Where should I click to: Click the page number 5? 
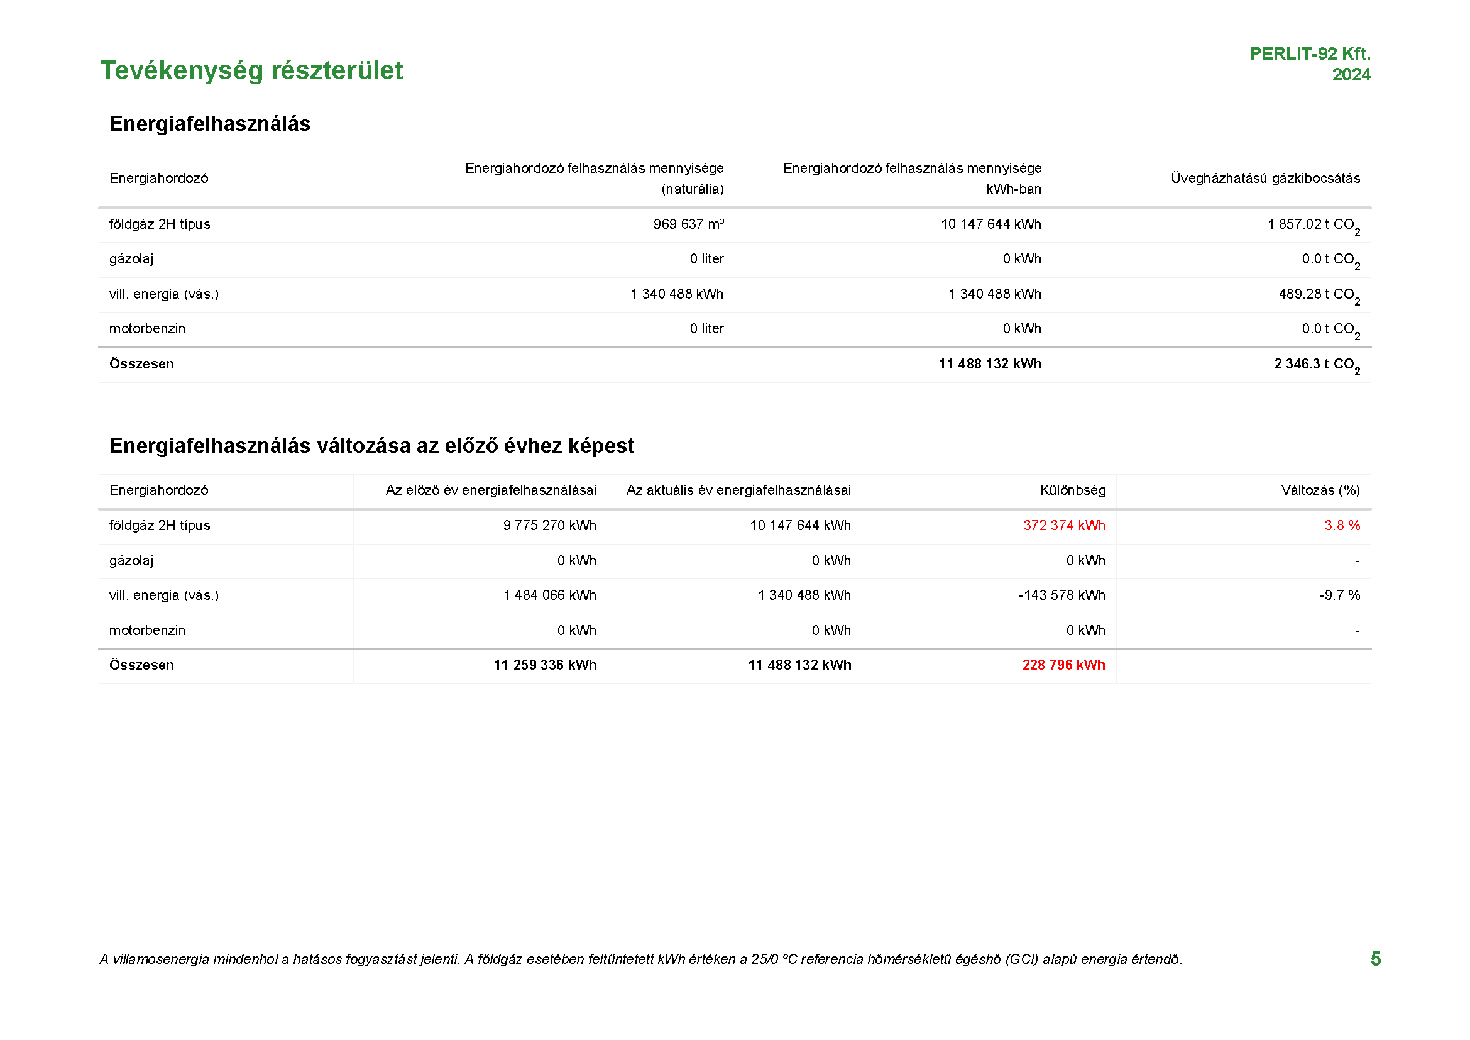[1375, 959]
